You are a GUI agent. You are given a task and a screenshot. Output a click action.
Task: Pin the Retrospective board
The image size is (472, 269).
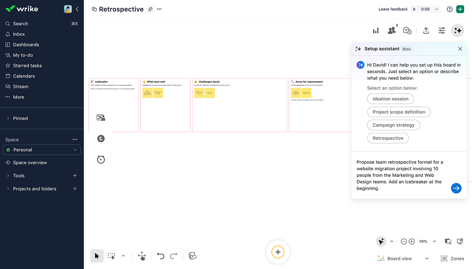point(150,9)
